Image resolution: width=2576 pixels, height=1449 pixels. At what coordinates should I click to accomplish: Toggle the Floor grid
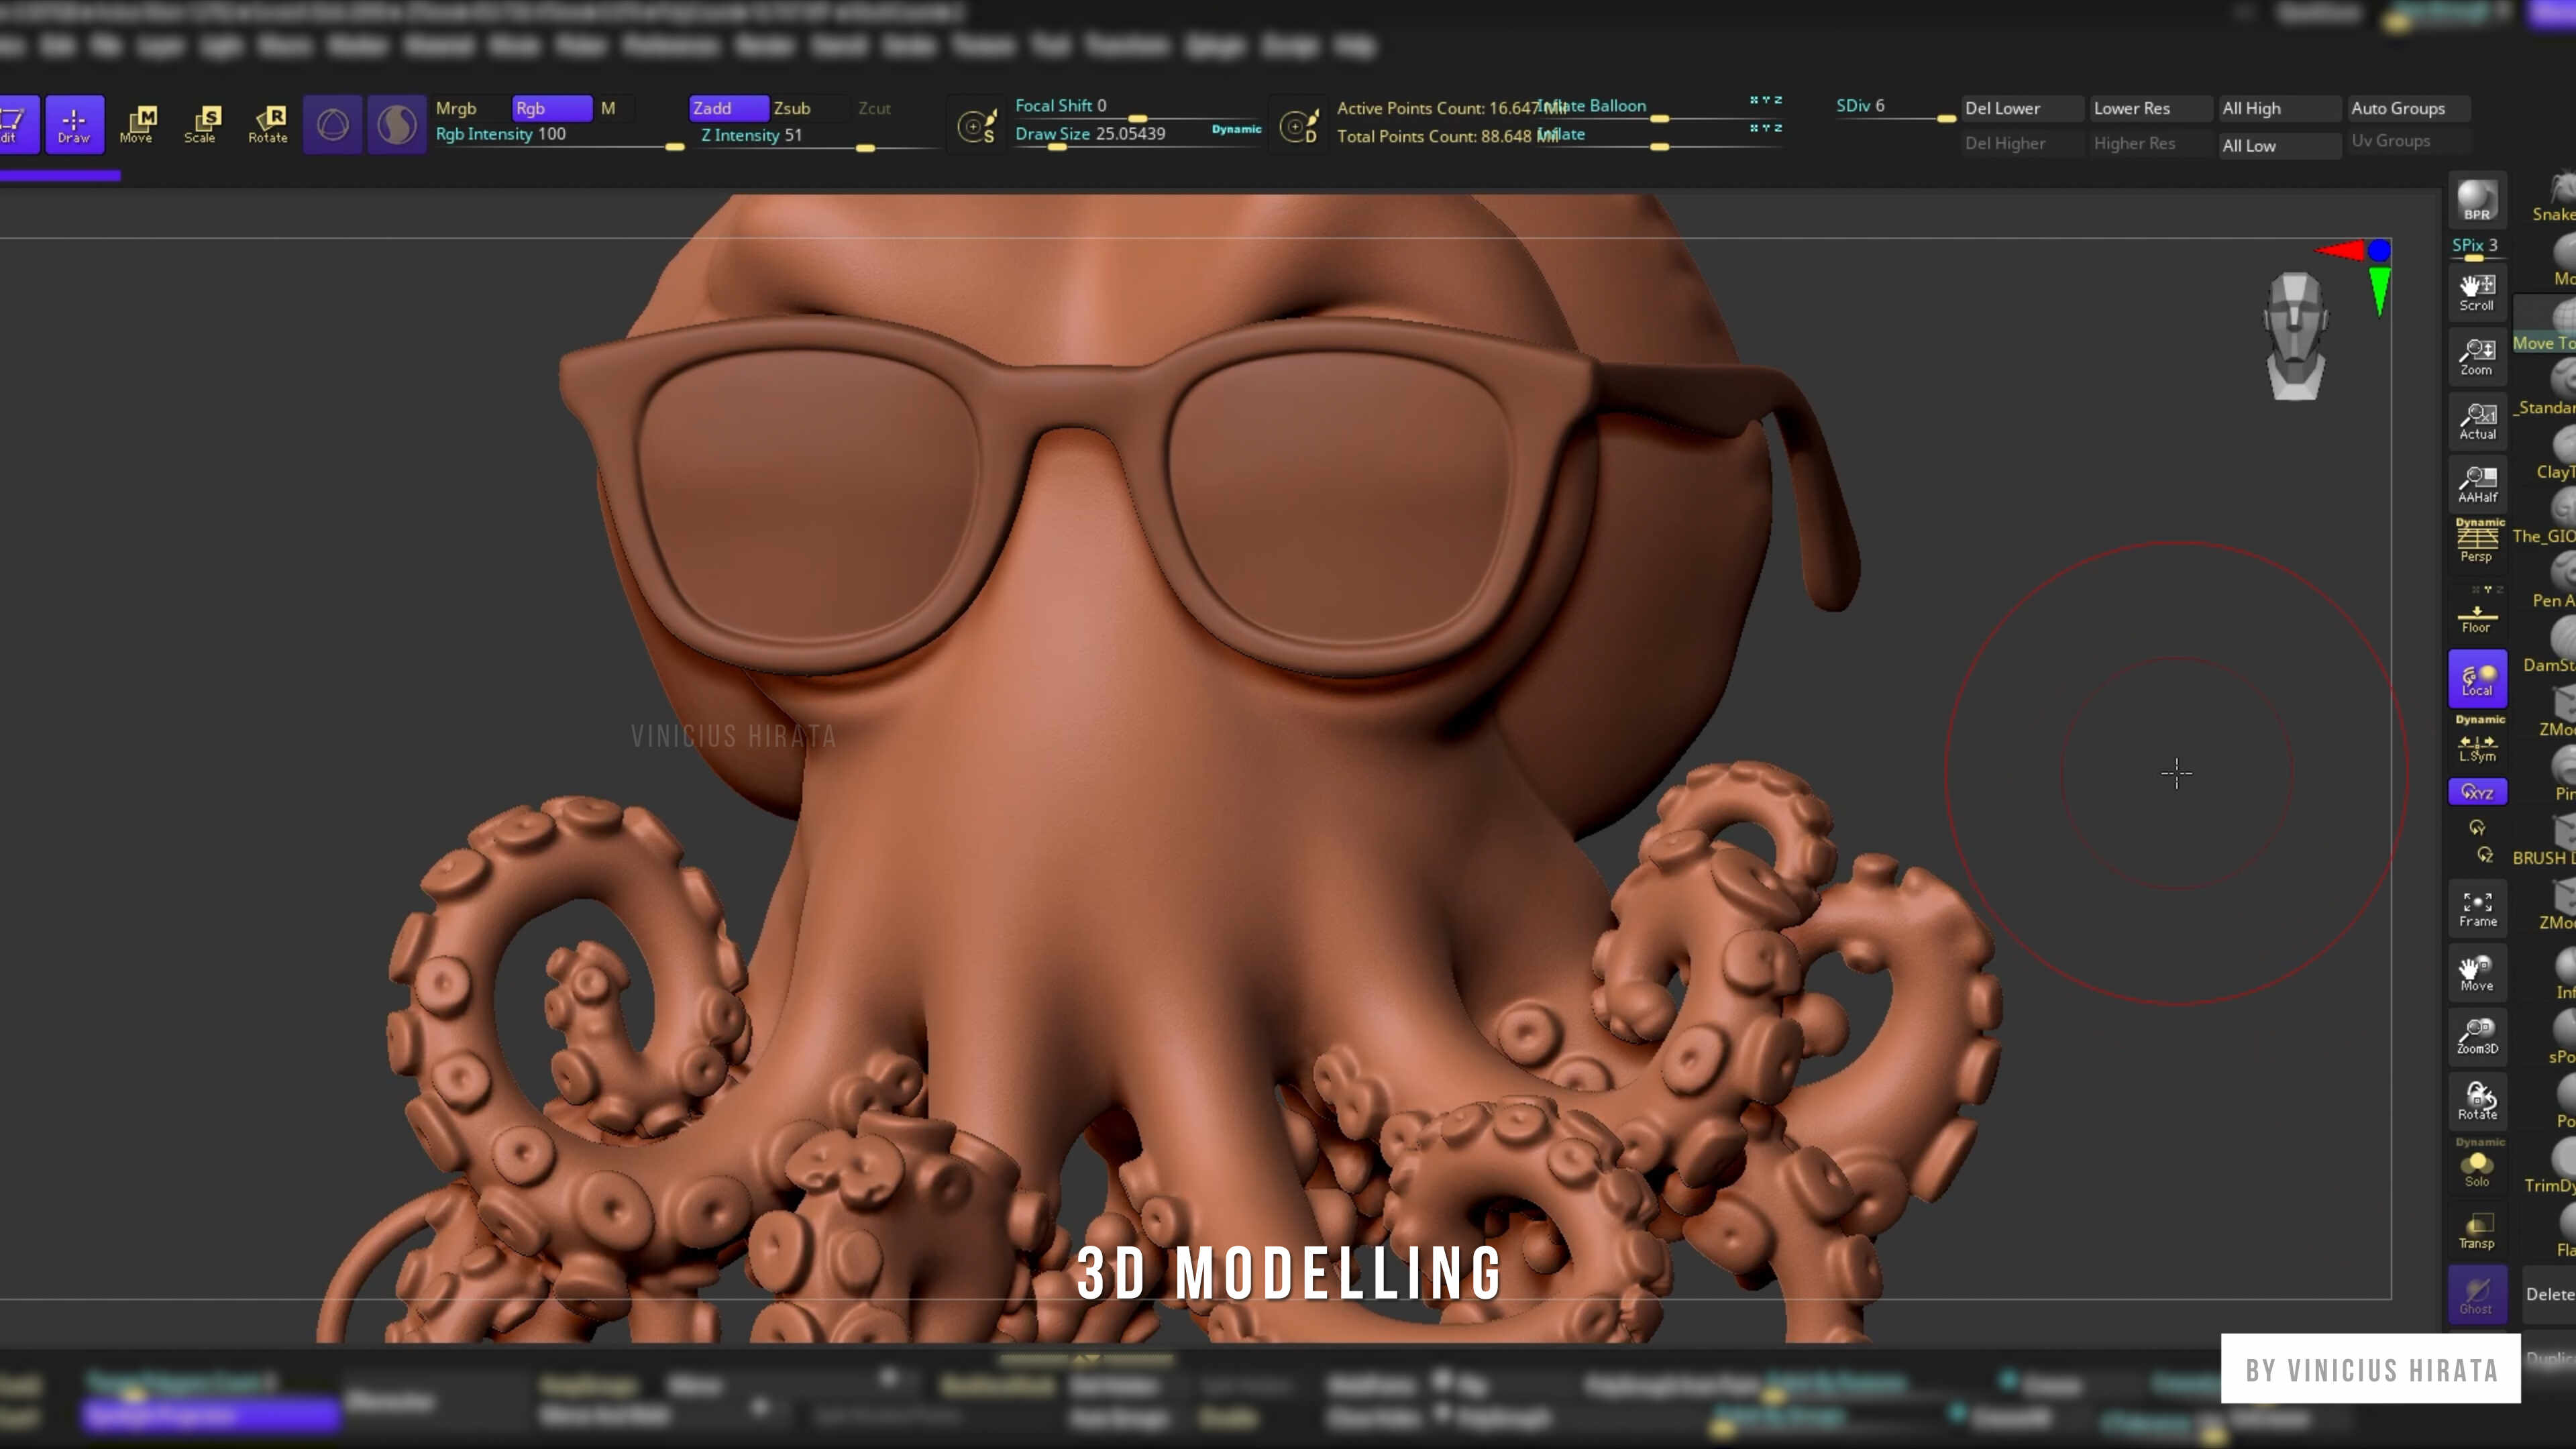(2477, 617)
